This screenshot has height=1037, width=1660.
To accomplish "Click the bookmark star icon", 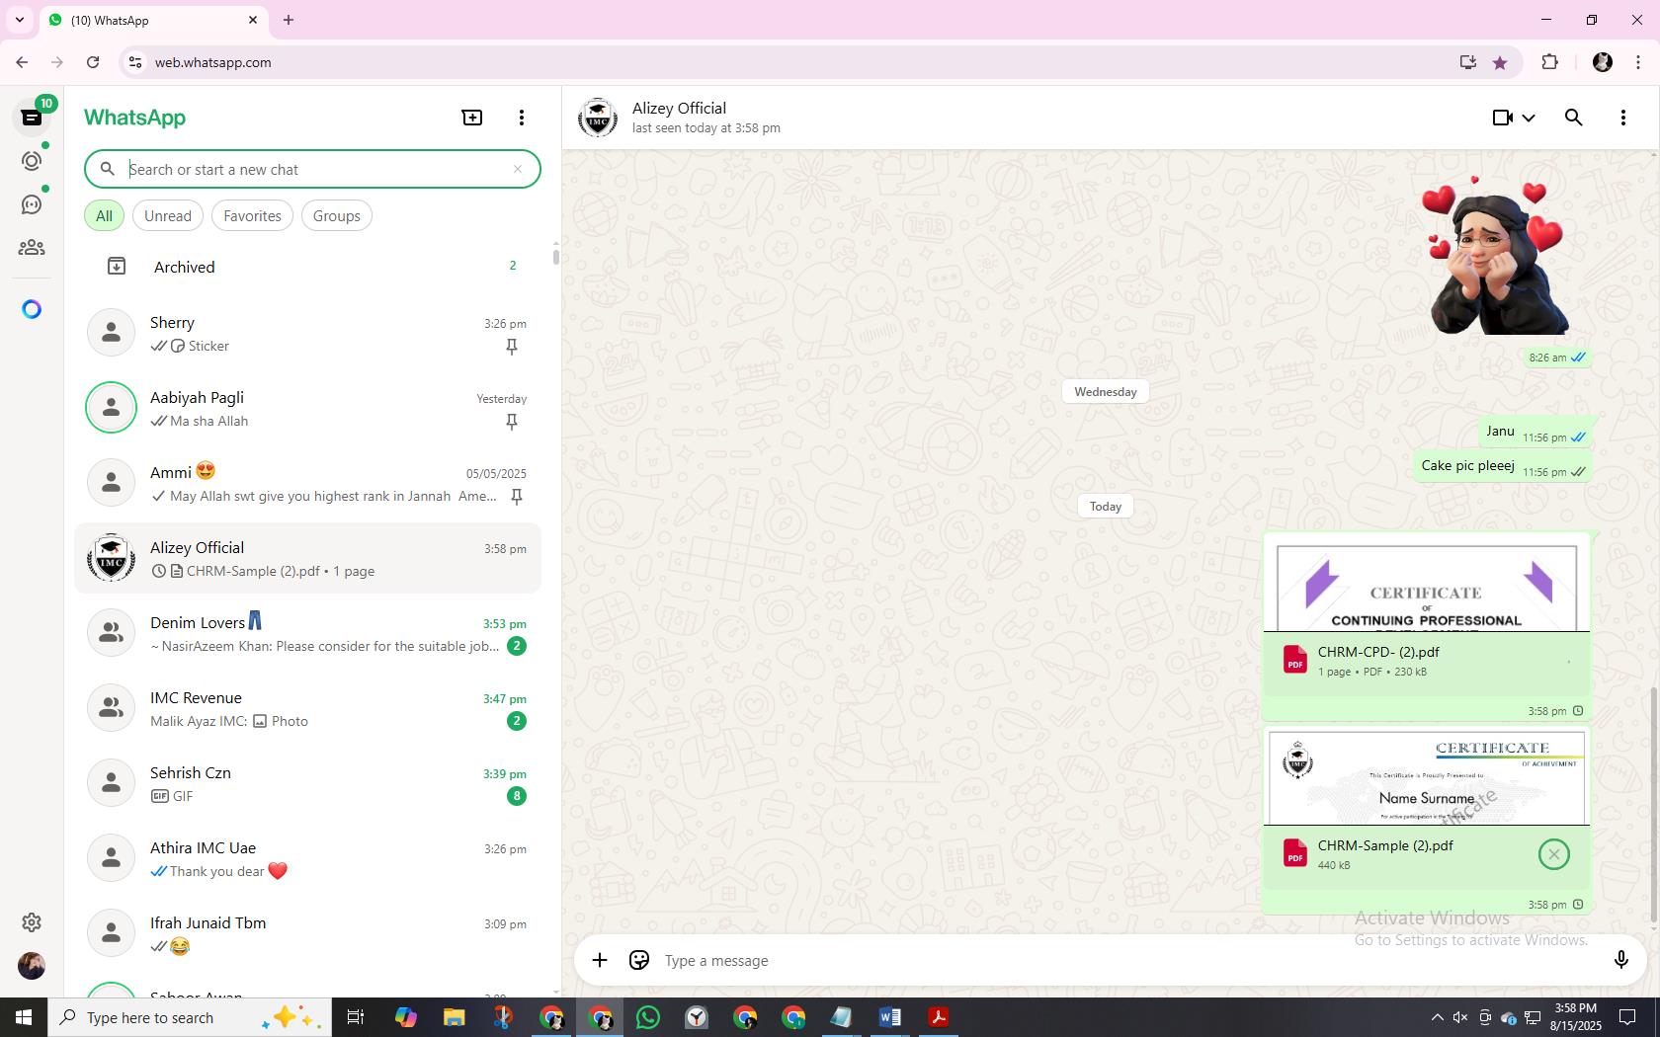I will [x=1500, y=62].
